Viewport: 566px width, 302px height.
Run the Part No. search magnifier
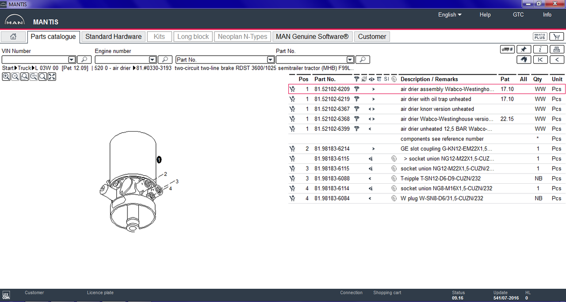point(363,60)
